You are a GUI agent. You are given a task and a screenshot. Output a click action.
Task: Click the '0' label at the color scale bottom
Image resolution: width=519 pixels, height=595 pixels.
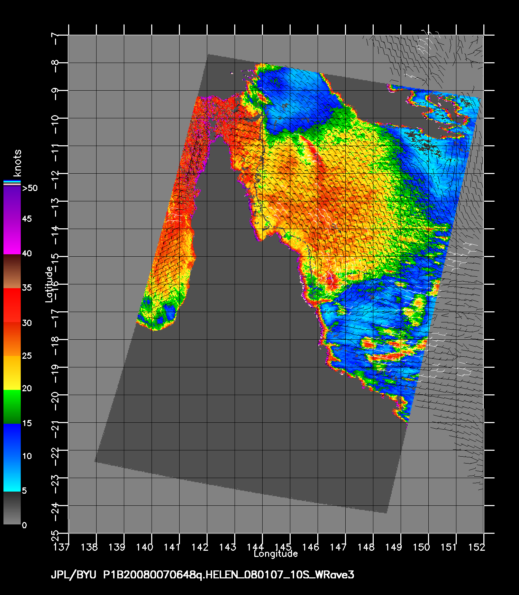point(25,525)
